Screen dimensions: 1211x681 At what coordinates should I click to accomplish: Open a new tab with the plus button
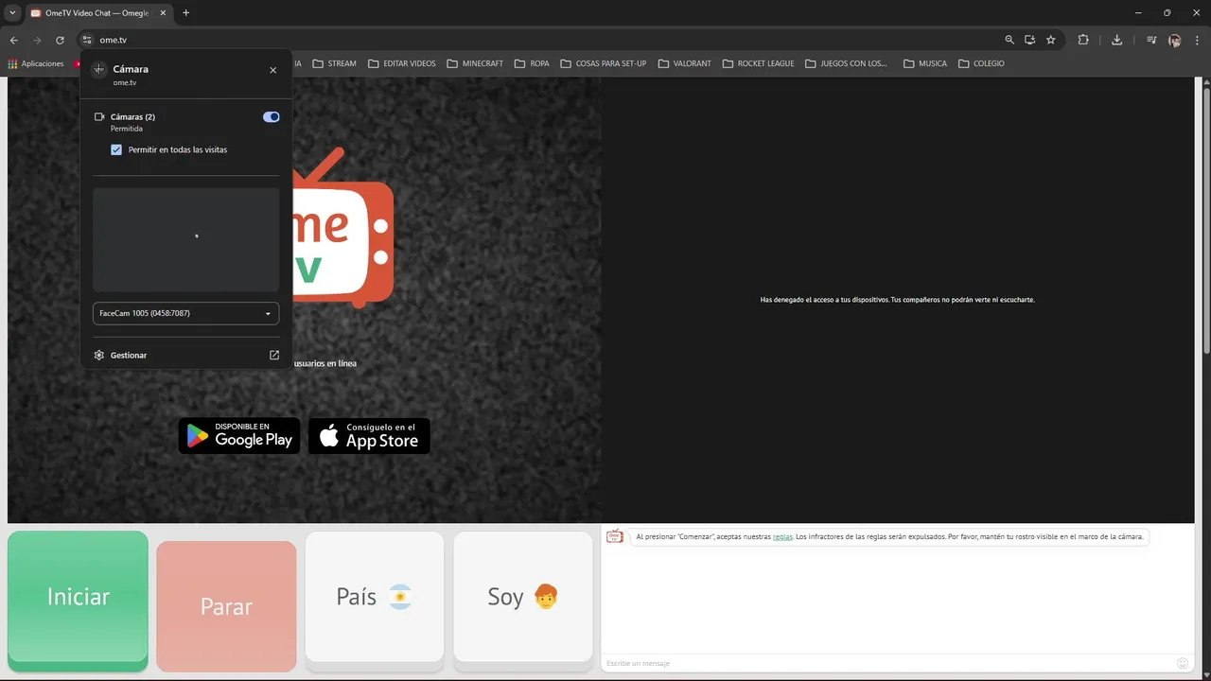point(185,13)
